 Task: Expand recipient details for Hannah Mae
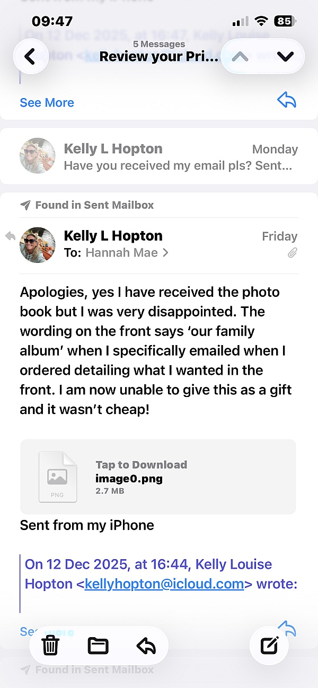(x=127, y=253)
